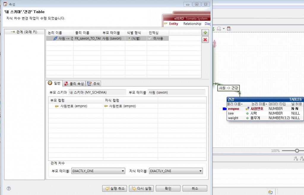Click the Relationship label in eXERD banner

pos(192,24)
